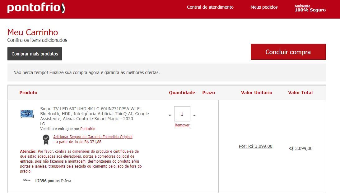Click the Produto column header
This screenshot has width=340, height=193.
click(x=28, y=93)
